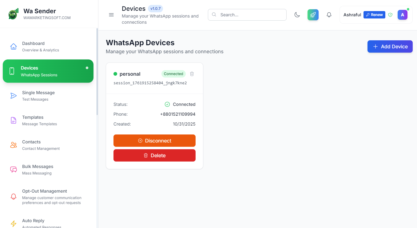Select the Single Message paper plane icon

tap(13, 95)
